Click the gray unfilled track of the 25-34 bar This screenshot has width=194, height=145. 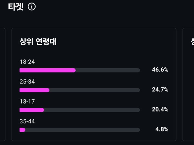[x=94, y=90]
